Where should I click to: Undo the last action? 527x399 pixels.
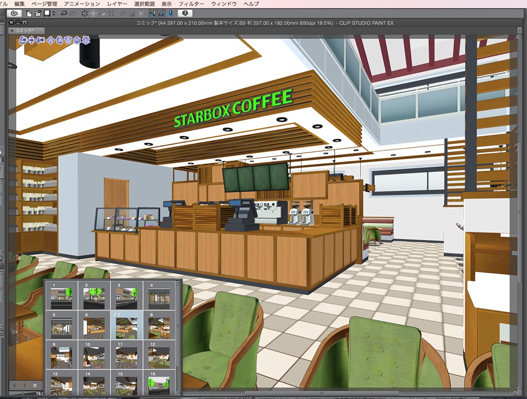point(64,14)
